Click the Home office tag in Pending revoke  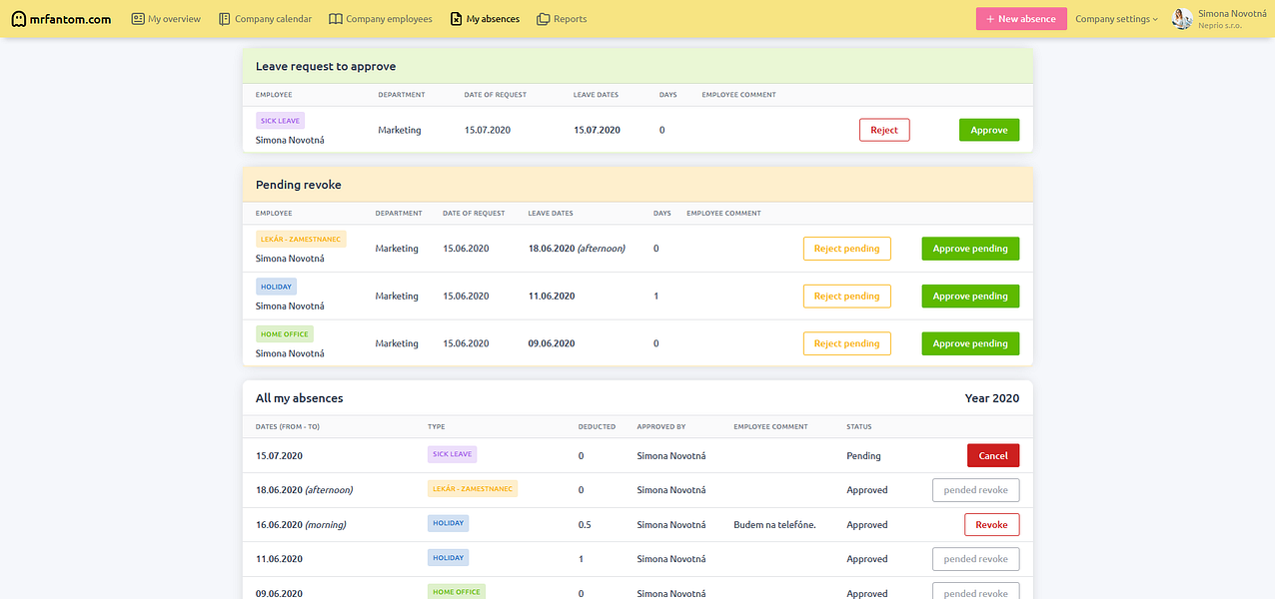[285, 334]
